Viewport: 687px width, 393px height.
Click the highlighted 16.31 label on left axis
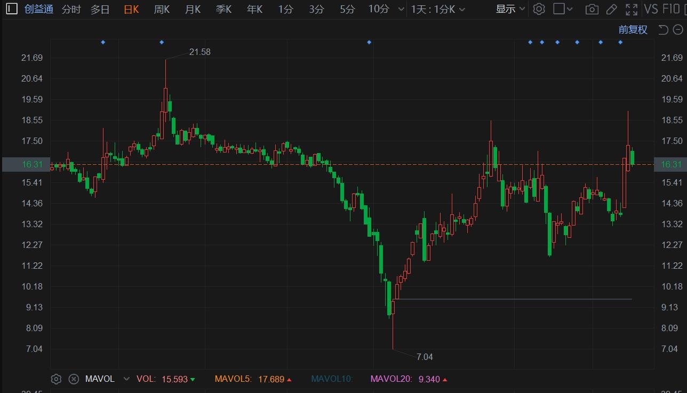pyautogui.click(x=25, y=164)
